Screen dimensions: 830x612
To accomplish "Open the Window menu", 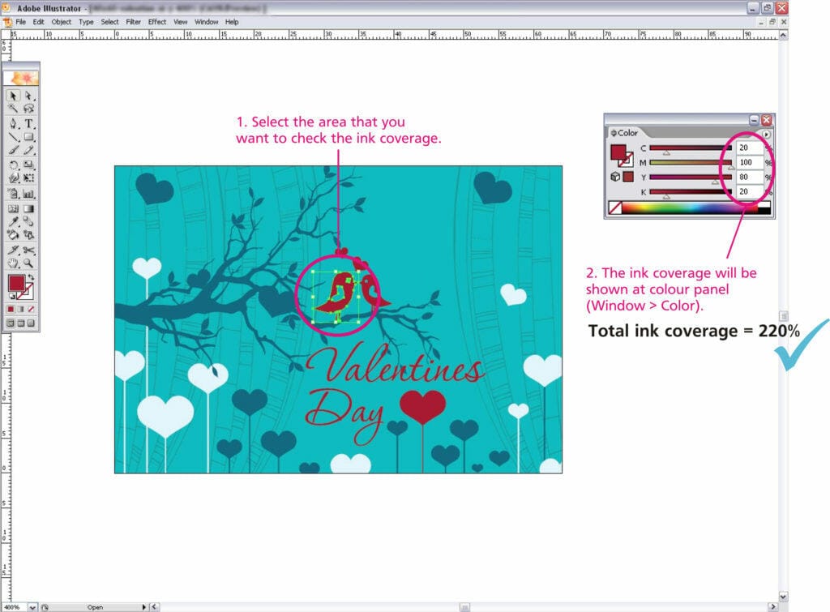I will tap(206, 22).
